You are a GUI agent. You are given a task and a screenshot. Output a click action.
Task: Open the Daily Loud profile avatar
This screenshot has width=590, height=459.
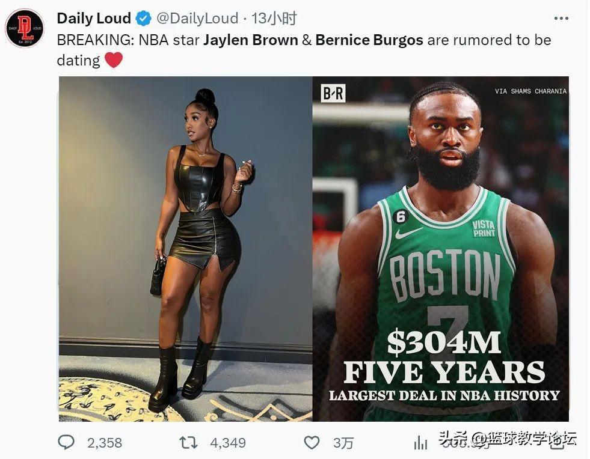point(25,28)
